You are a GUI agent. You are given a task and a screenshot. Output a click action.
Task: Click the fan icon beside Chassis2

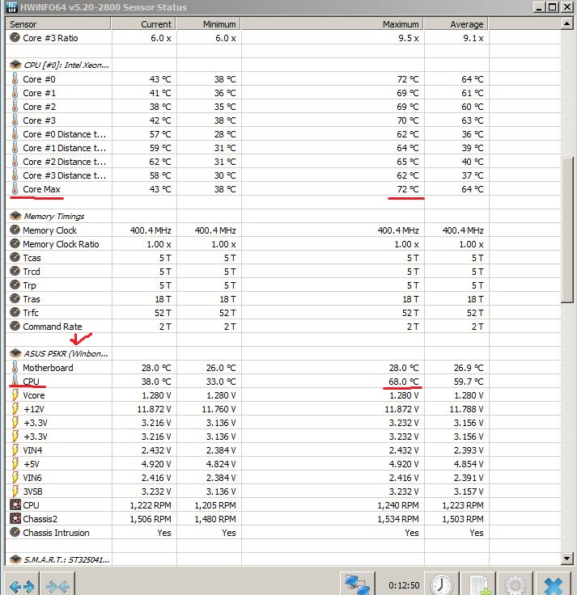coord(15,518)
